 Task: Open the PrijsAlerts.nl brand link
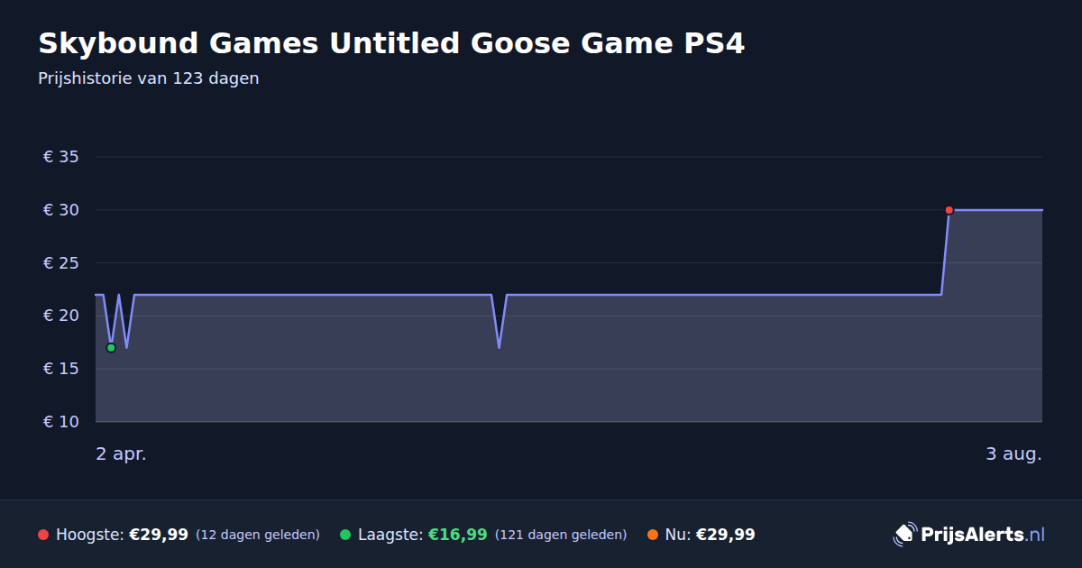tap(983, 535)
